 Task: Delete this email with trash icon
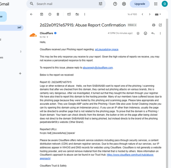click(x=58, y=14)
